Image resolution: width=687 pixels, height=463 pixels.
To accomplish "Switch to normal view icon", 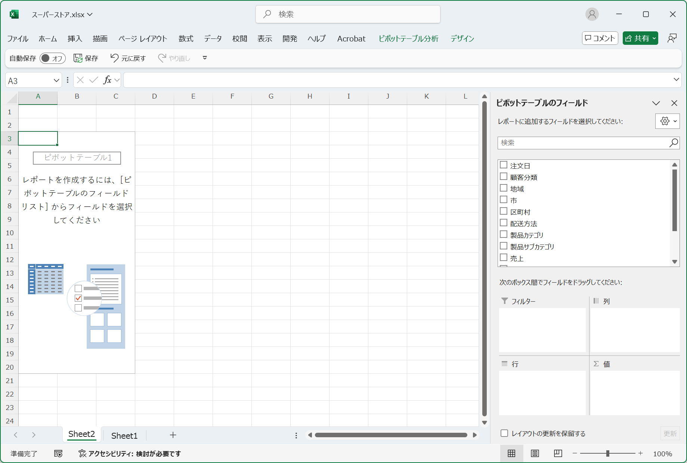I will pos(511,453).
